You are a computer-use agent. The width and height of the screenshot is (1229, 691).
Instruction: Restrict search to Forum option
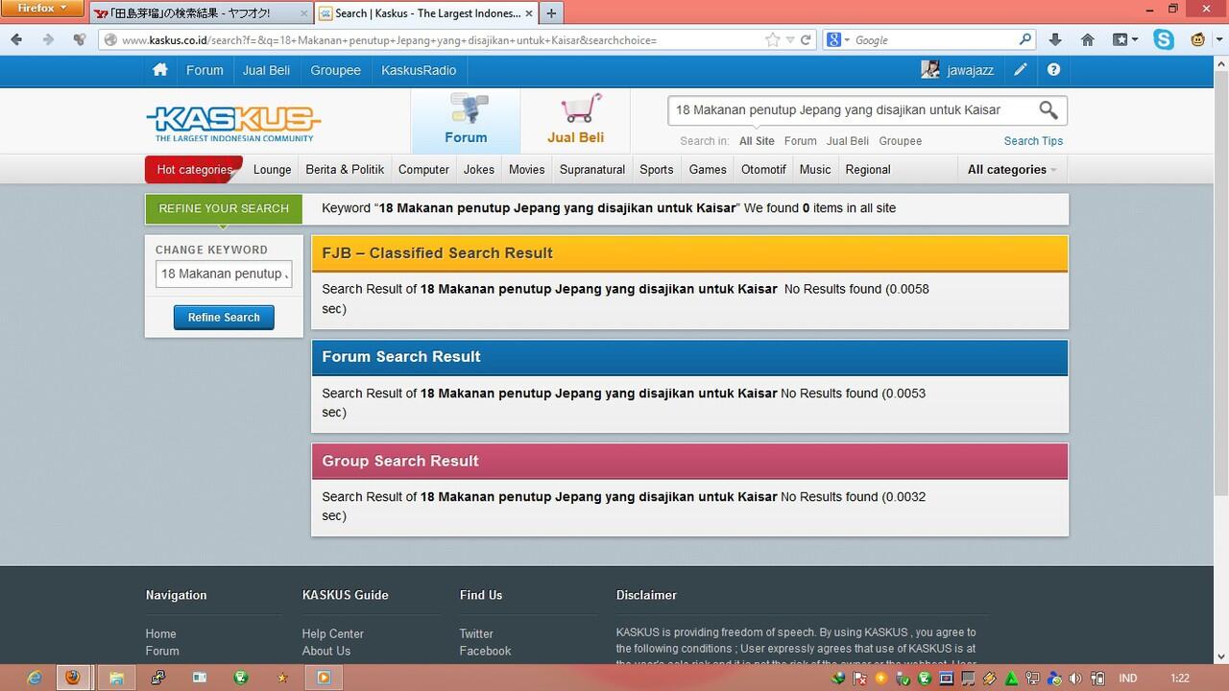tap(800, 141)
